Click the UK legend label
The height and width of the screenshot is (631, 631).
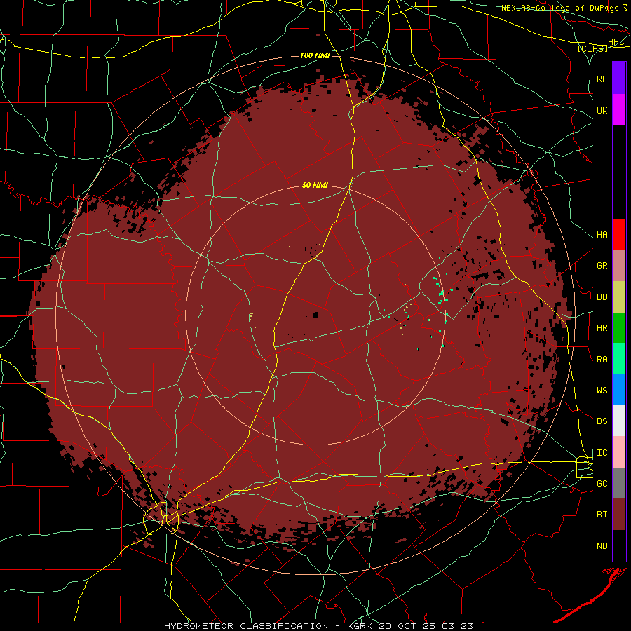tap(602, 110)
